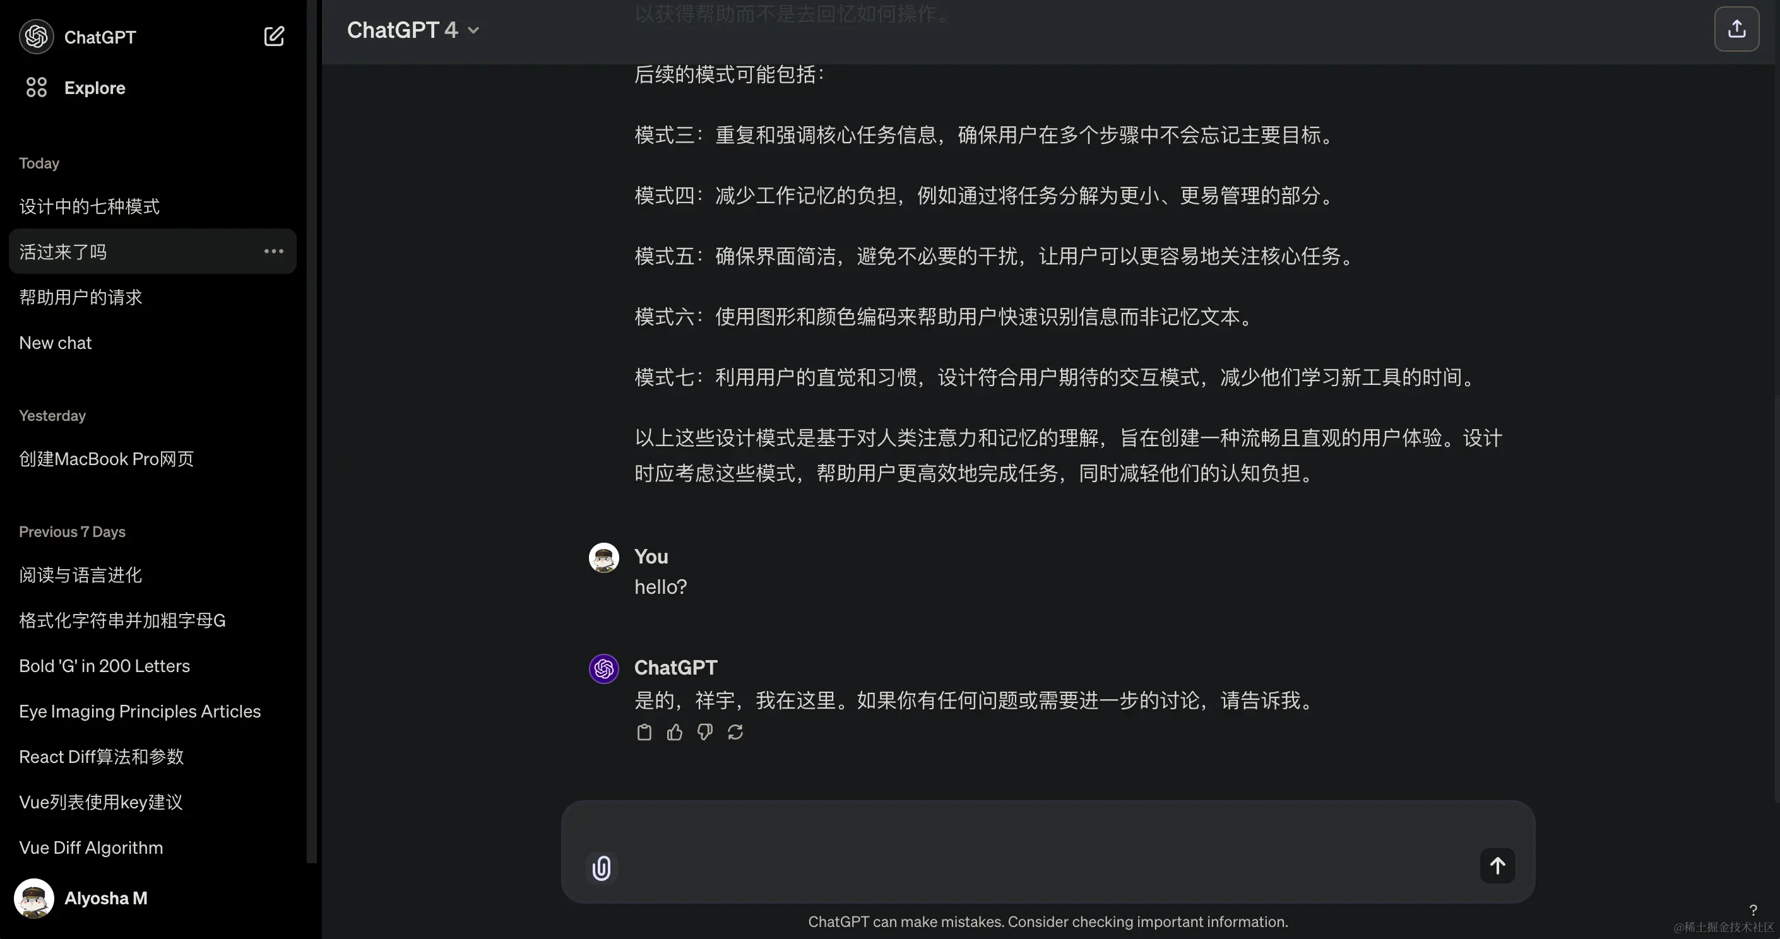The width and height of the screenshot is (1780, 939).
Task: Open the Bold 'G' in 200 Letters chat
Action: coord(104,666)
